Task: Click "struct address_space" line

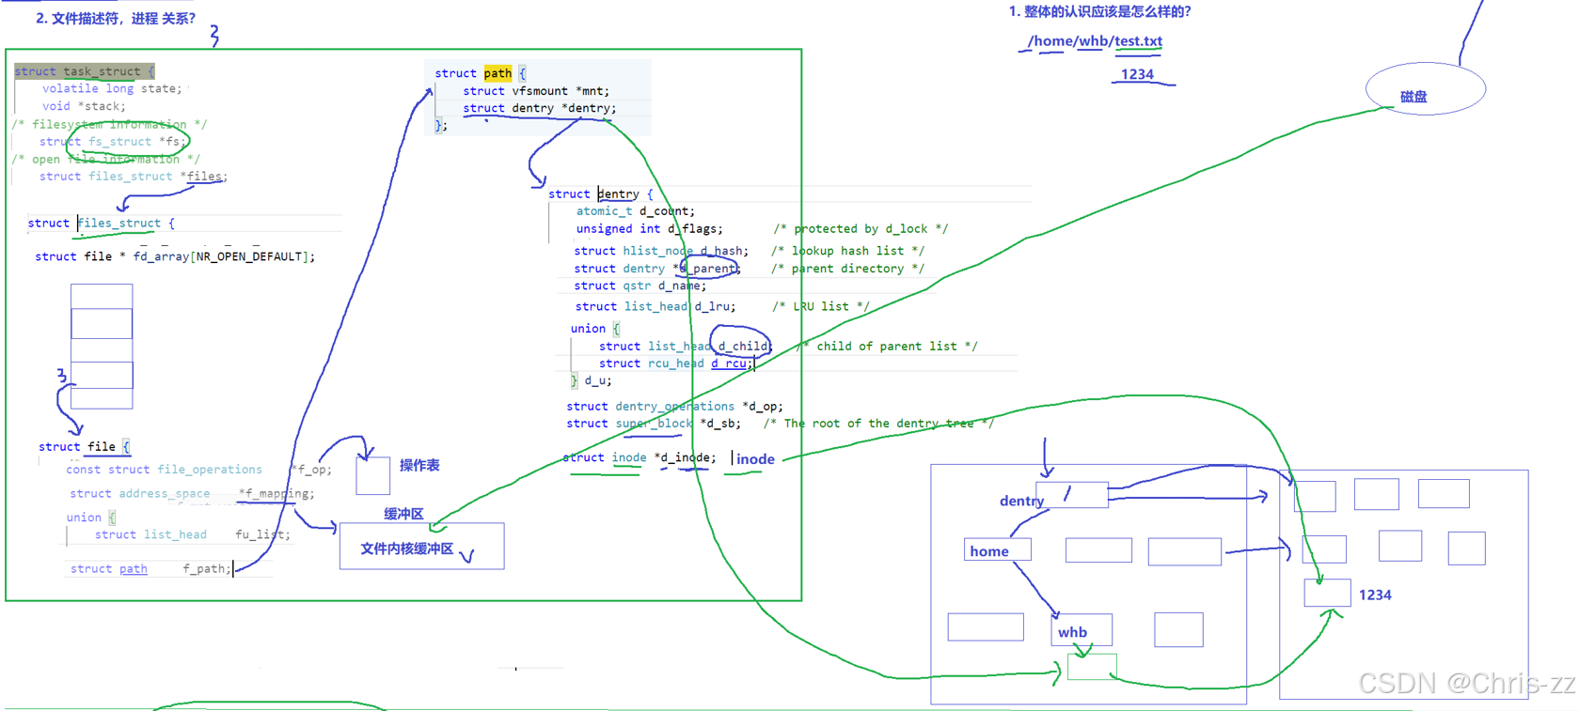Action: pyautogui.click(x=139, y=494)
